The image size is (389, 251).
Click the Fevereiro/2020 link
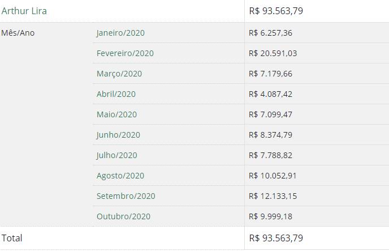[125, 53]
